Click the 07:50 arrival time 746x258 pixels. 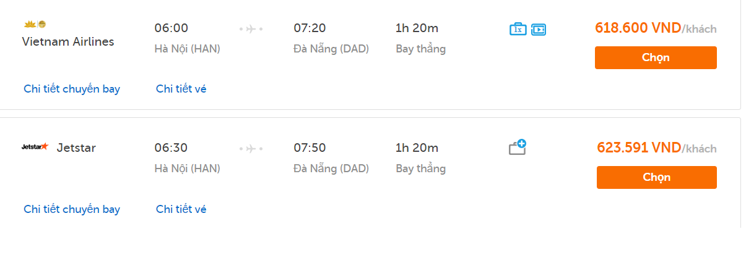310,148
